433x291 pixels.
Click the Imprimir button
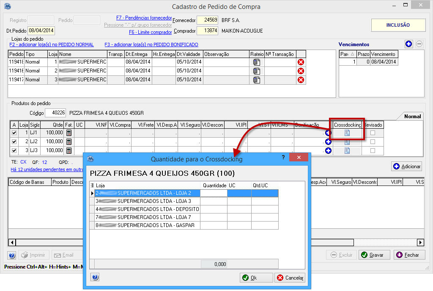[x=34, y=255]
